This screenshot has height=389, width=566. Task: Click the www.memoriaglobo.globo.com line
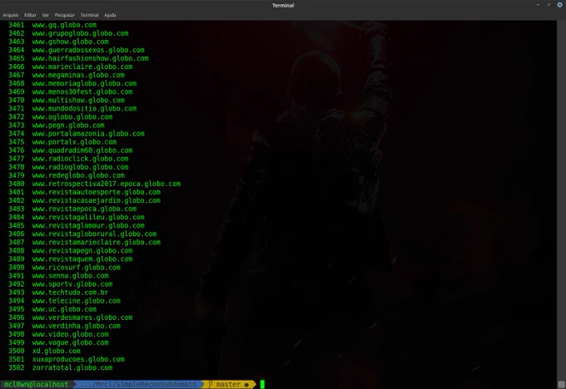pos(84,83)
